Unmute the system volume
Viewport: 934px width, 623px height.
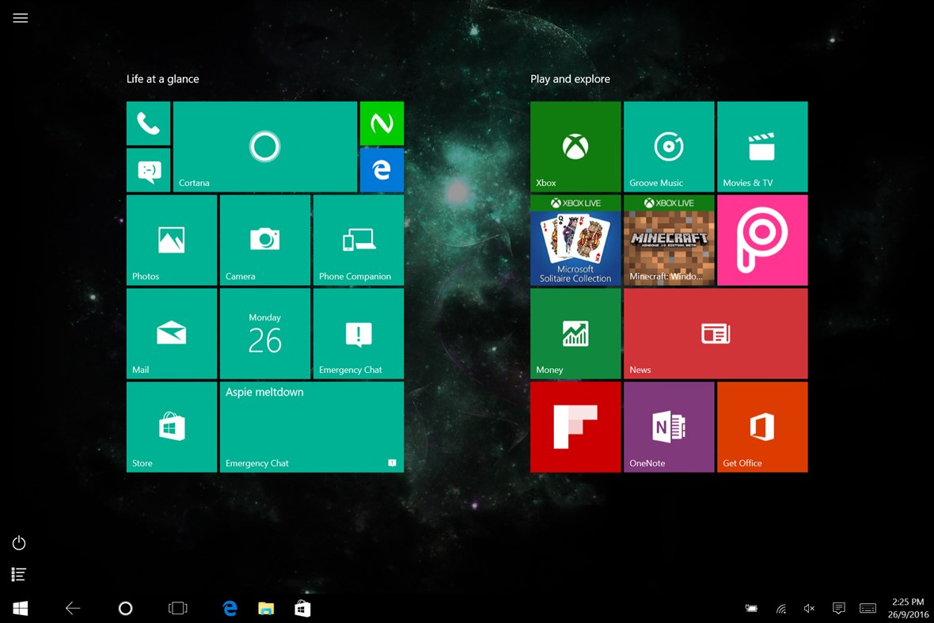point(808,608)
